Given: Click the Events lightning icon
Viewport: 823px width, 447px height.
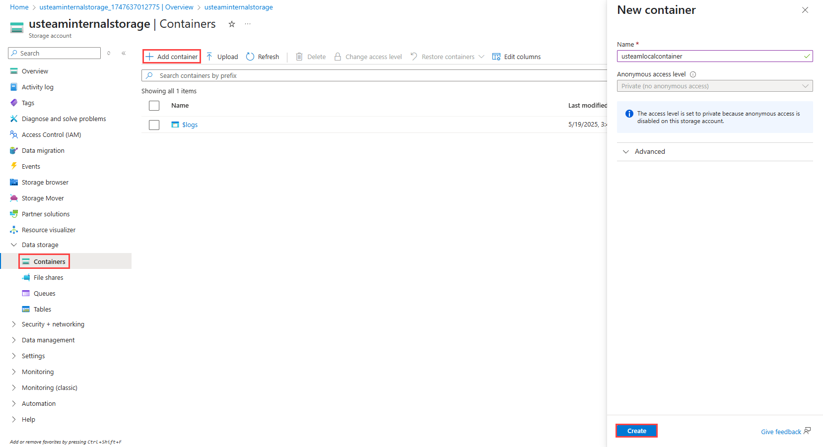Looking at the screenshot, I should (x=14, y=166).
